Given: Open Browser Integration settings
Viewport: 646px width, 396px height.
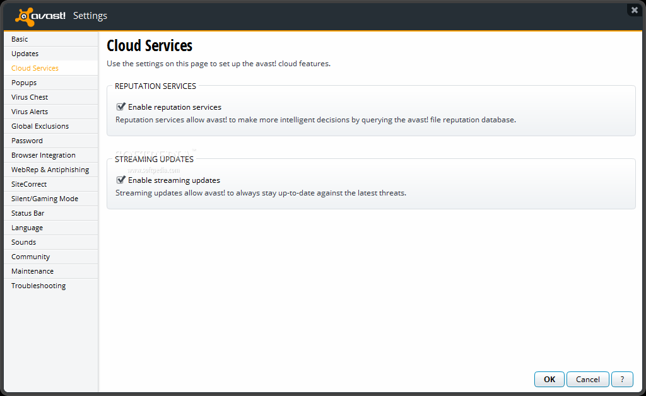Looking at the screenshot, I should pos(51,155).
